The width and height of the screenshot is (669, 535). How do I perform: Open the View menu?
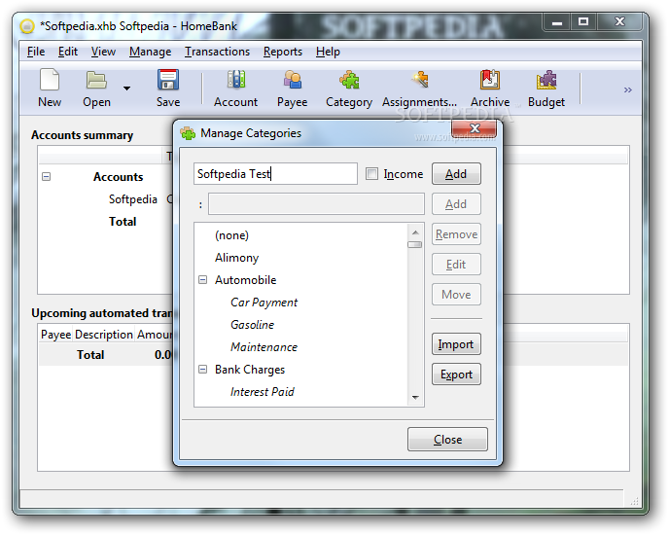(103, 52)
